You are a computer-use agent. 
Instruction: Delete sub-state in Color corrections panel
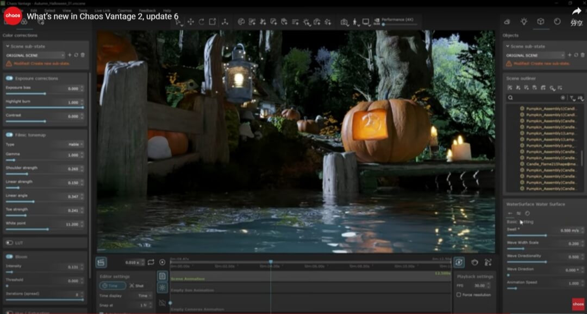point(83,55)
